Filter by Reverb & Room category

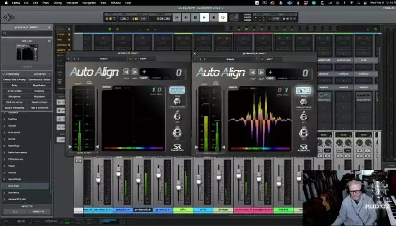point(40,102)
